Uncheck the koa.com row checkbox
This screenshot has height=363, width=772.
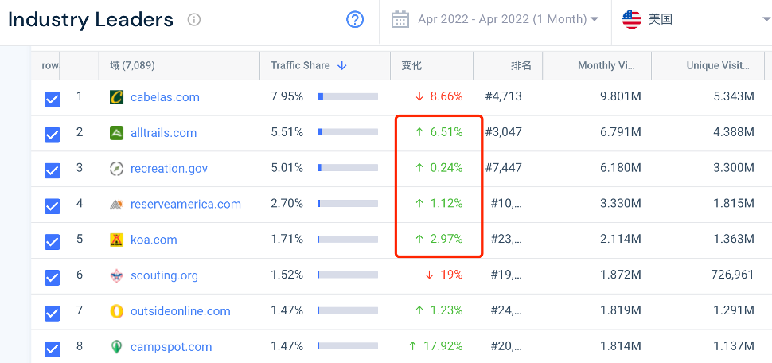(x=53, y=242)
